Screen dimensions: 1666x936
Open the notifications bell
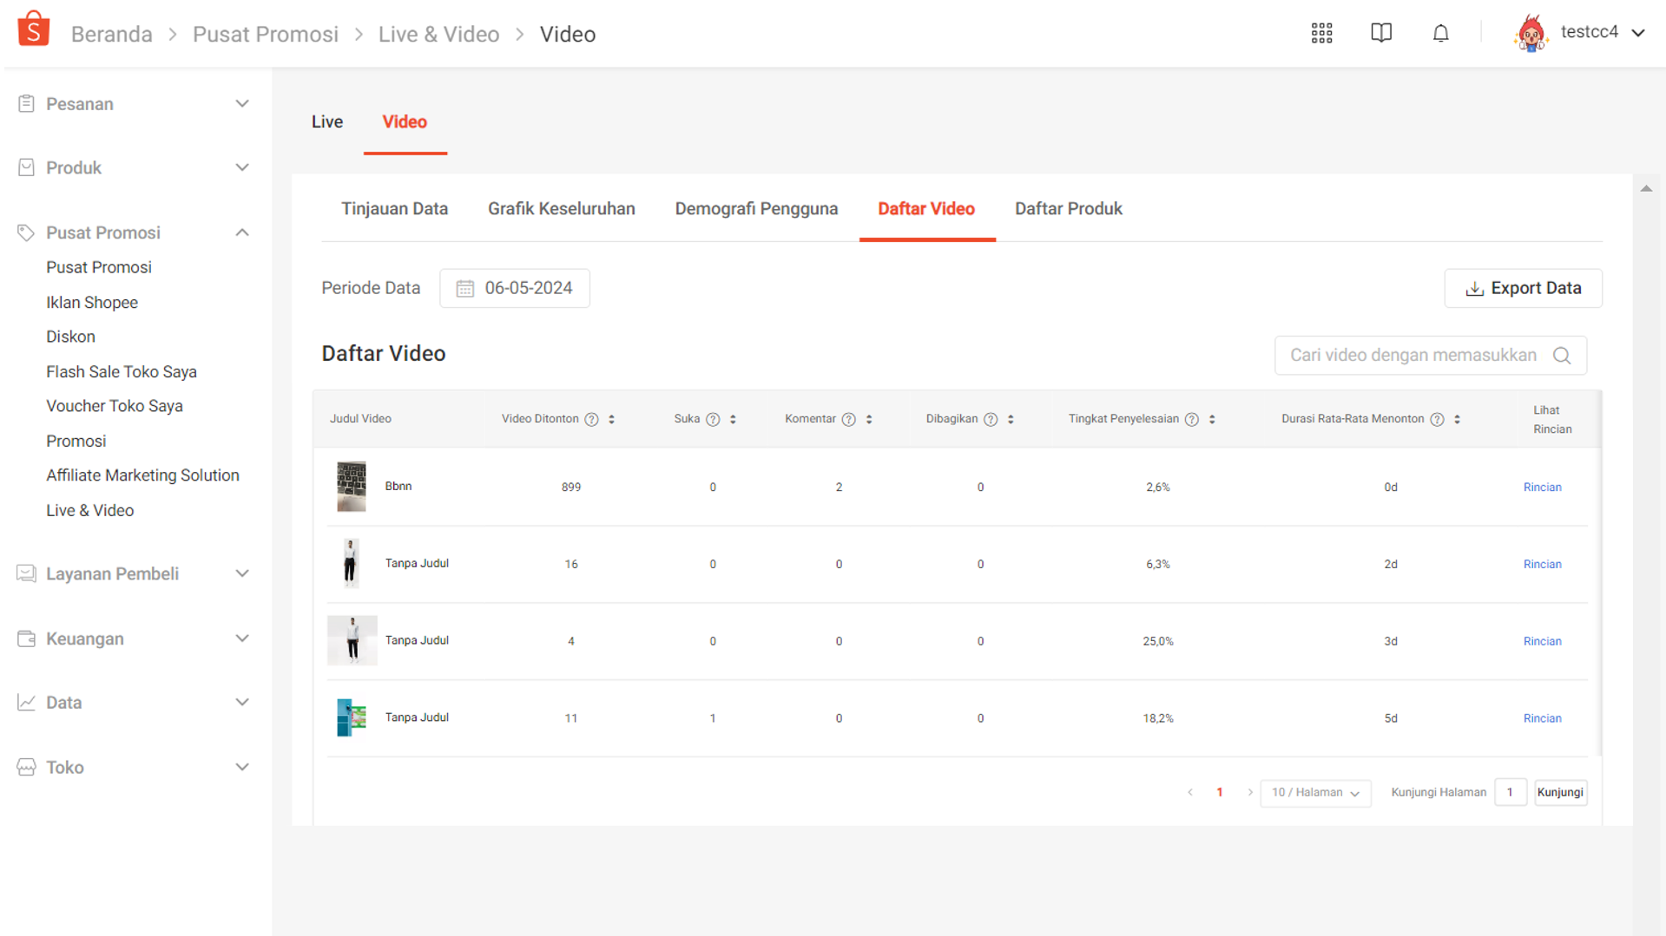coord(1441,32)
